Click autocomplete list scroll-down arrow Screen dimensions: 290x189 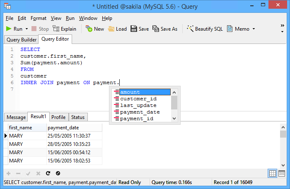(x=174, y=119)
